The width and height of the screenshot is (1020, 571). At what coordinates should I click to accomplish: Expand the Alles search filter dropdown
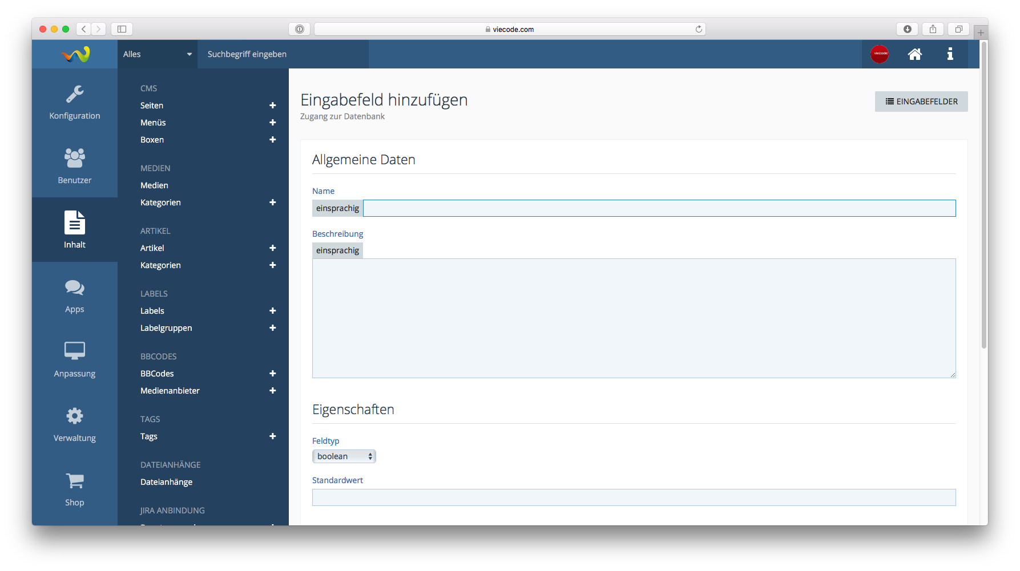click(x=157, y=54)
